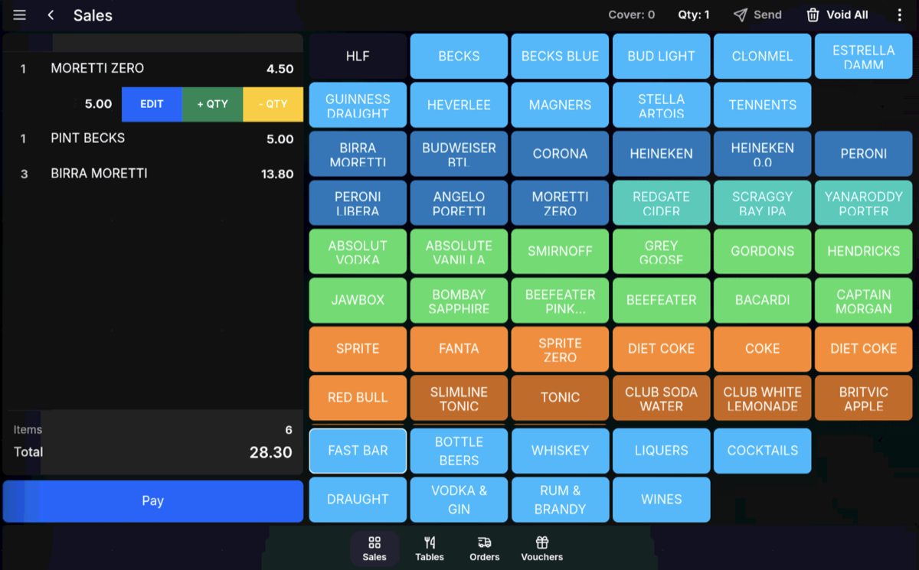Screen dimensions: 919x570
Task: Open the WHISKEY category
Action: coord(560,451)
